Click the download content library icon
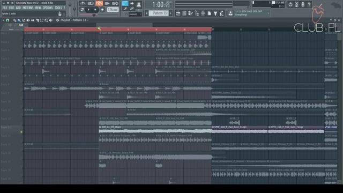This screenshot has width=343, height=193. [230, 13]
